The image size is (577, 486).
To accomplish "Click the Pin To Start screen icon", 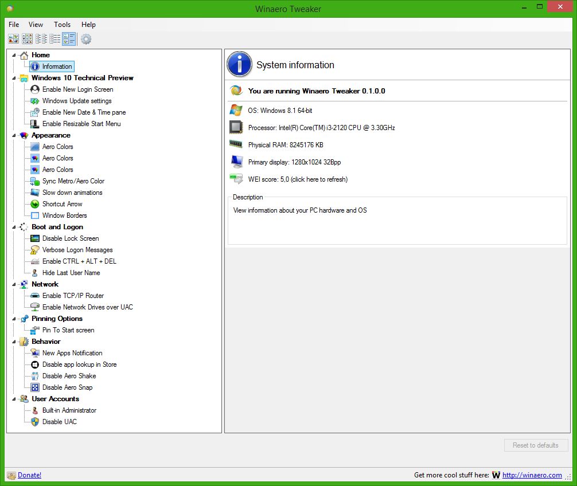I will [x=34, y=330].
